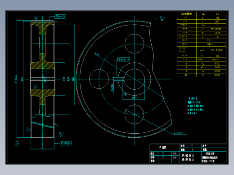234x175 pixels.
Task: Click the top runout tolerance frame with datum A
Action: (x=60, y=17)
